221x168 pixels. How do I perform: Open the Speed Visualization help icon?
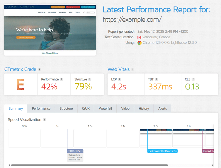[45, 120]
